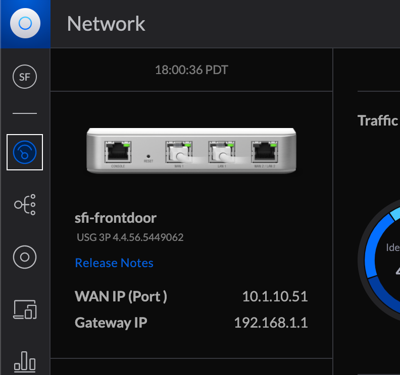400x375 pixels.
Task: Click the LAN 1 port on gateway
Action: click(x=222, y=152)
